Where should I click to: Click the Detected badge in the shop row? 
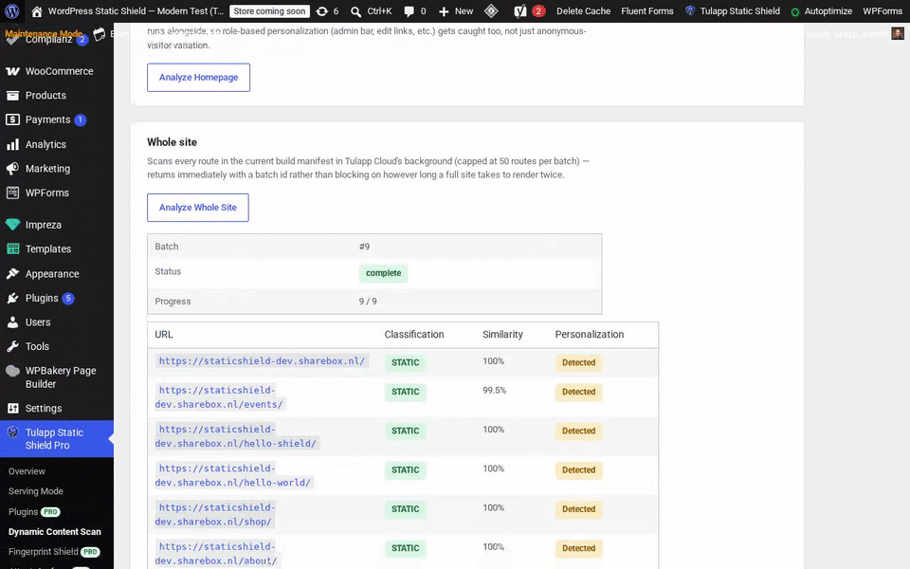click(x=578, y=509)
